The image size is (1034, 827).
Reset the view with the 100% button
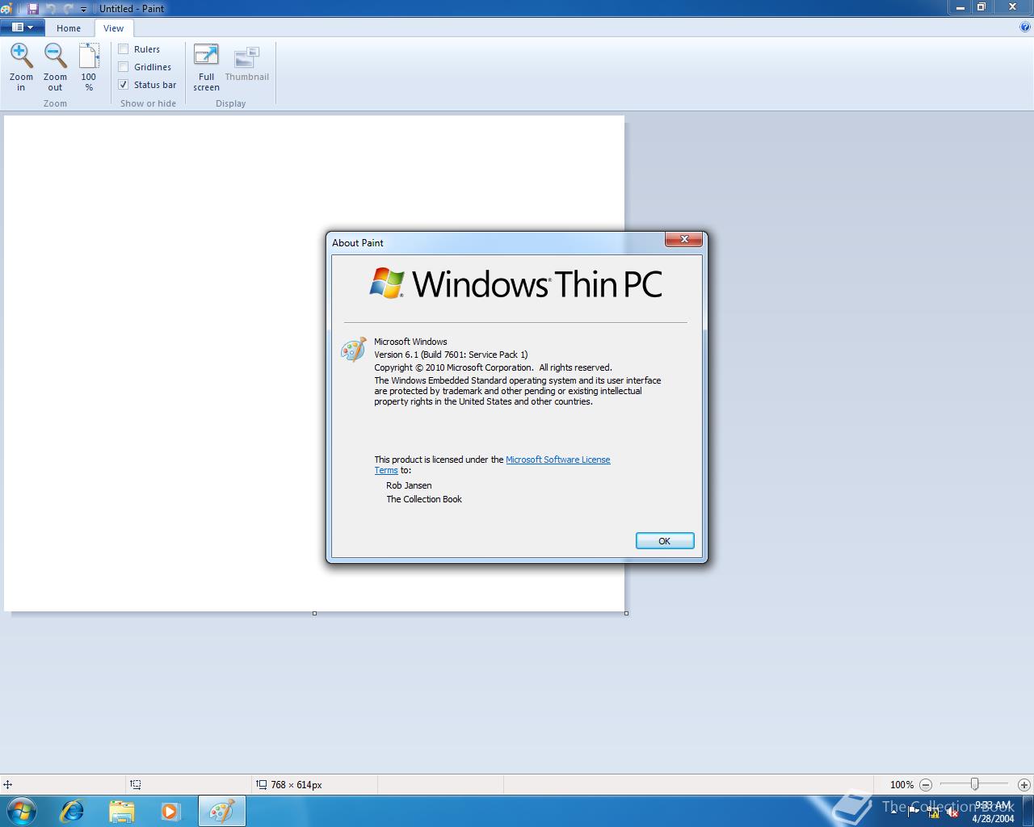(89, 68)
